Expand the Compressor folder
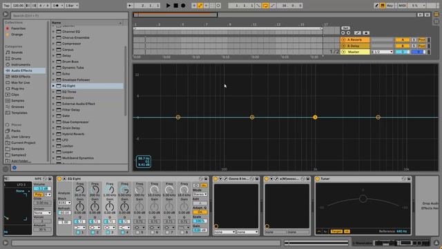The width and height of the screenshot is (442, 249). [x=53, y=44]
